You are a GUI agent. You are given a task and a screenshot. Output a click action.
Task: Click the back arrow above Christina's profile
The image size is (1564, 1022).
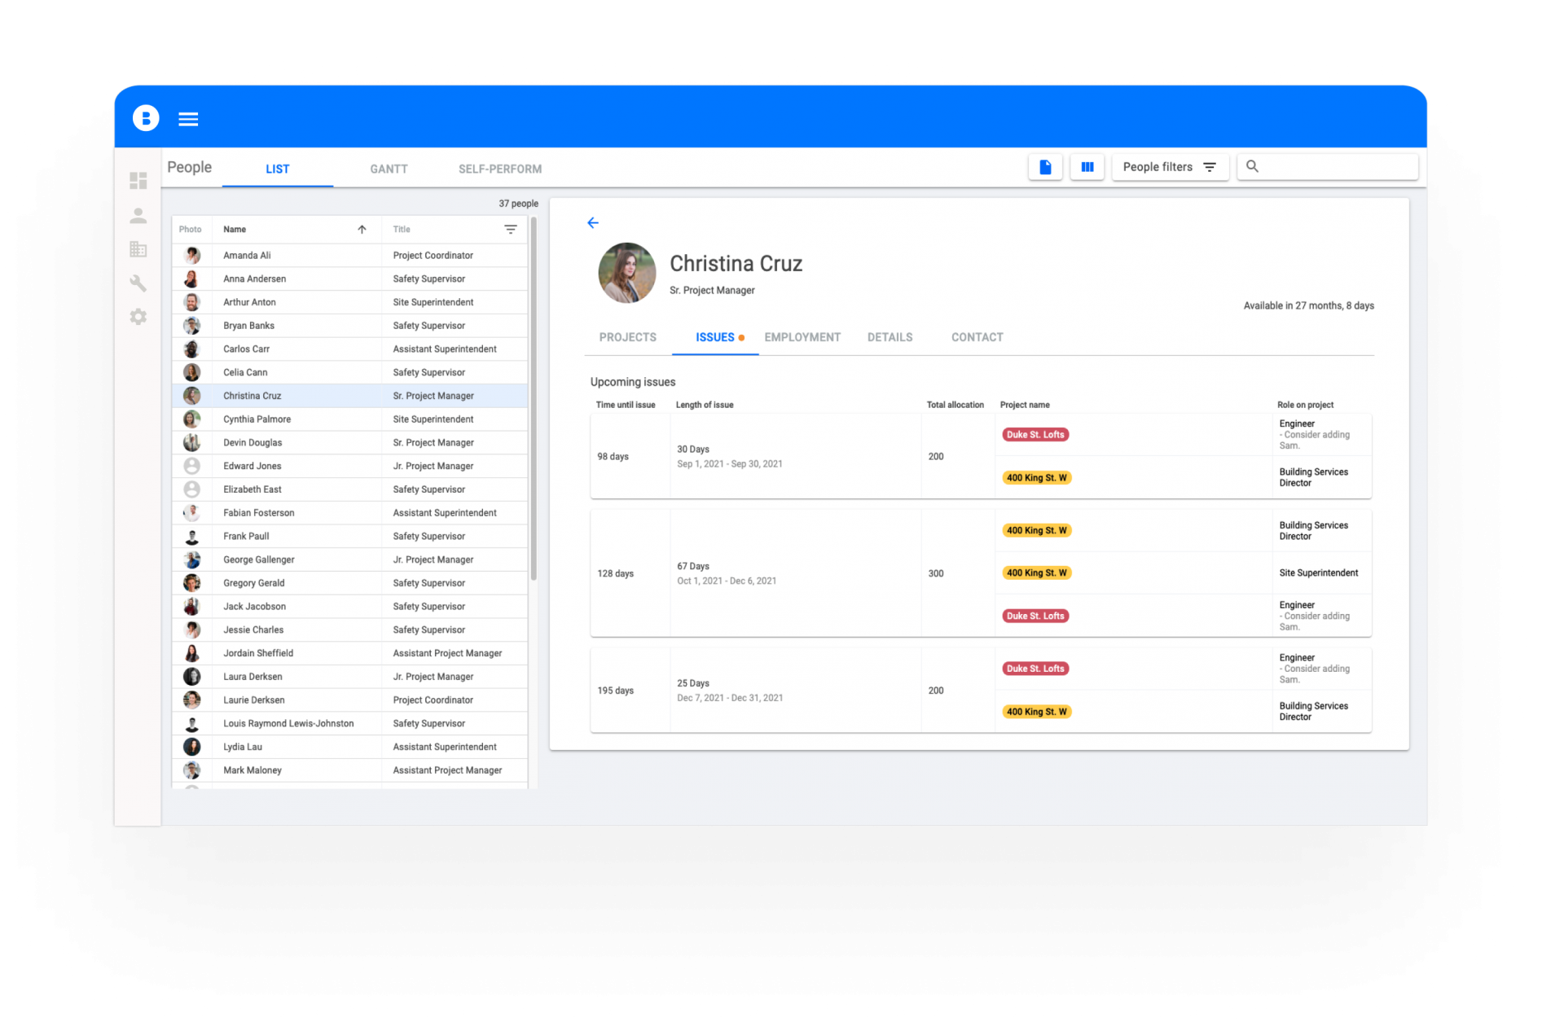(593, 222)
